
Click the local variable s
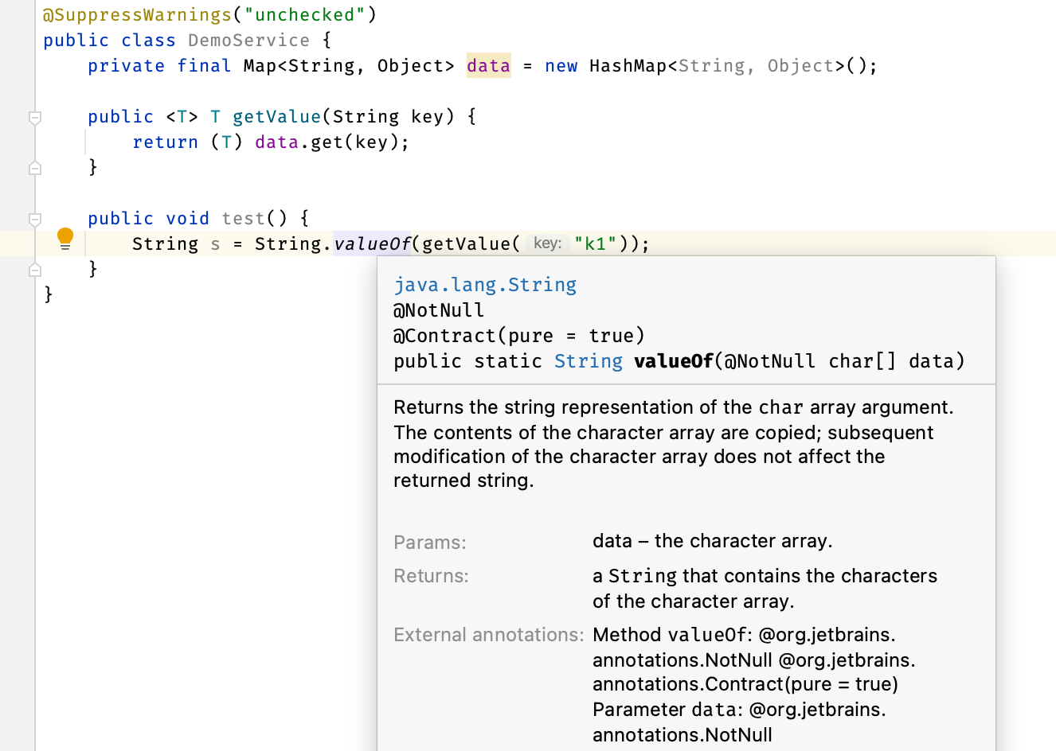[215, 243]
